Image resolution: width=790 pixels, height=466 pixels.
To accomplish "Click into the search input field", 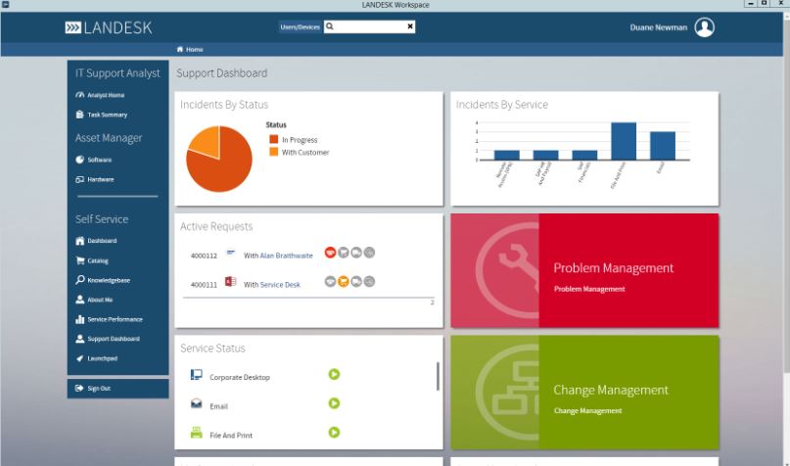I will click(370, 26).
